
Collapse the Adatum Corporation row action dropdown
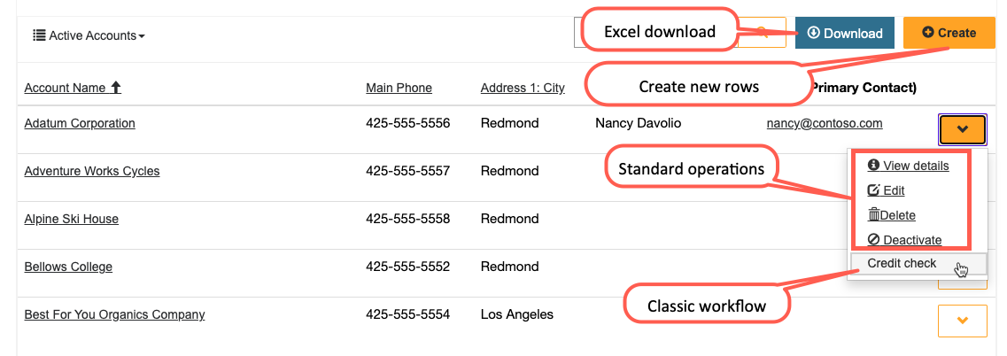tap(962, 129)
